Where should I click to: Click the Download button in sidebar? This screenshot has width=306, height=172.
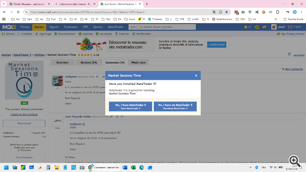(x=24, y=123)
